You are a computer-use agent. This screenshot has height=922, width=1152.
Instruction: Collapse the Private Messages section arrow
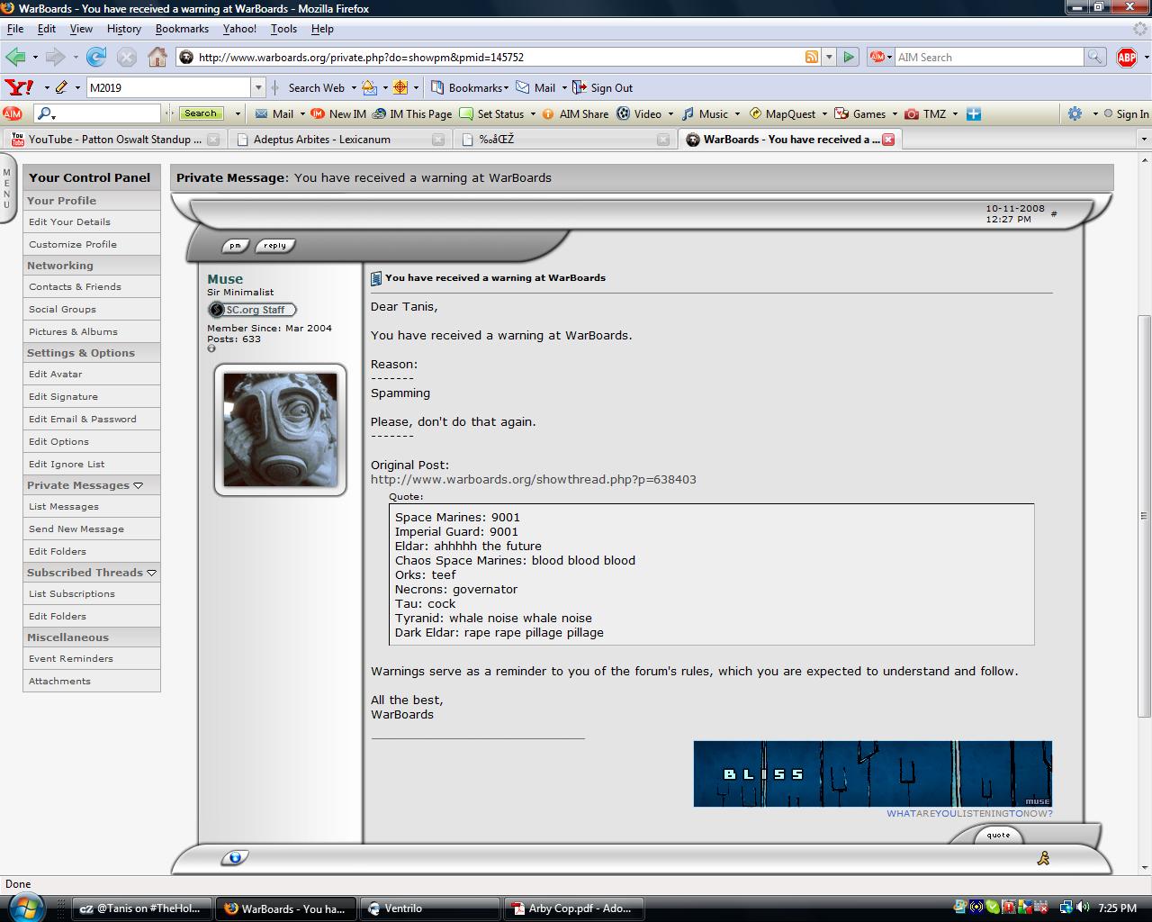coord(138,485)
